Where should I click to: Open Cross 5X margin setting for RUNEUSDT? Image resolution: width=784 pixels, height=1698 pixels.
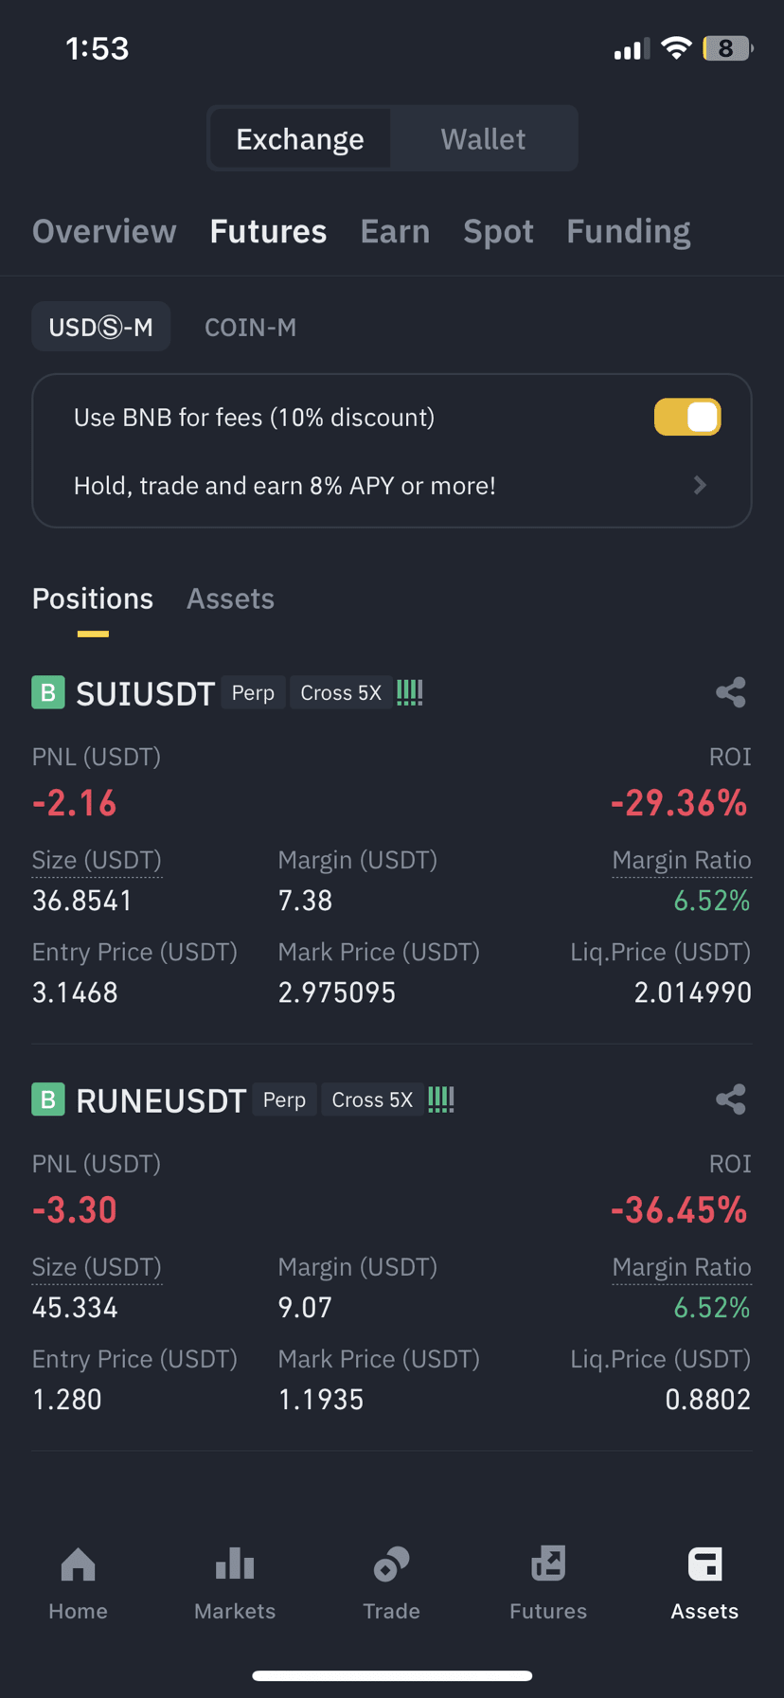pos(372,1099)
